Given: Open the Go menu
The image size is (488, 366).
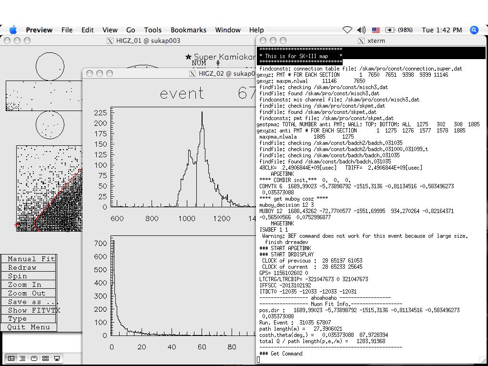Looking at the screenshot, I should [x=131, y=30].
